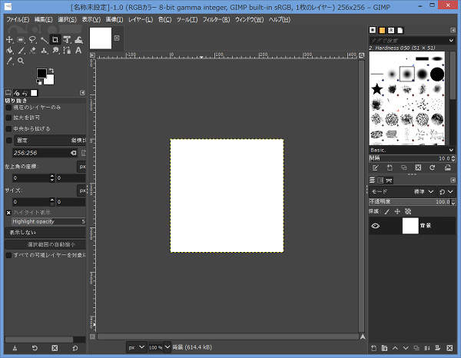Image resolution: width=461 pixels, height=358 pixels.
Task: Open the zoom 100% dropdown in status bar
Action: tap(158, 347)
